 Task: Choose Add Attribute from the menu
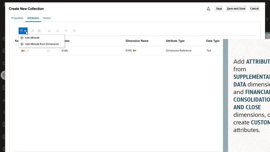pyautogui.click(x=32, y=38)
